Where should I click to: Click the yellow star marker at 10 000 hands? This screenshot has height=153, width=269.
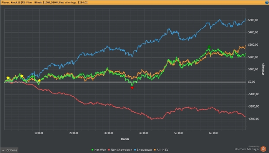(39, 80)
